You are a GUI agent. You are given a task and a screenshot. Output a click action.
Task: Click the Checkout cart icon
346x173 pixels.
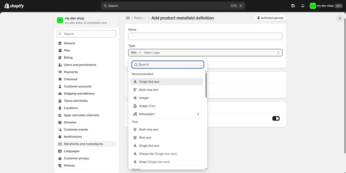click(x=60, y=79)
